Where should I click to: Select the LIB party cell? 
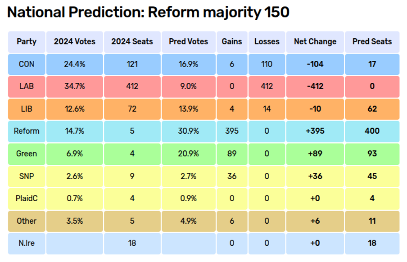(27, 109)
